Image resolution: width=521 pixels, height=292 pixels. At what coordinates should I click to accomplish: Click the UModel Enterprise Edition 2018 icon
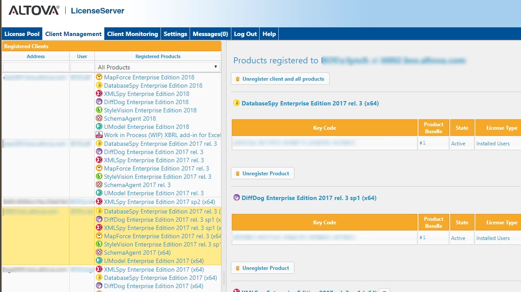click(99, 126)
